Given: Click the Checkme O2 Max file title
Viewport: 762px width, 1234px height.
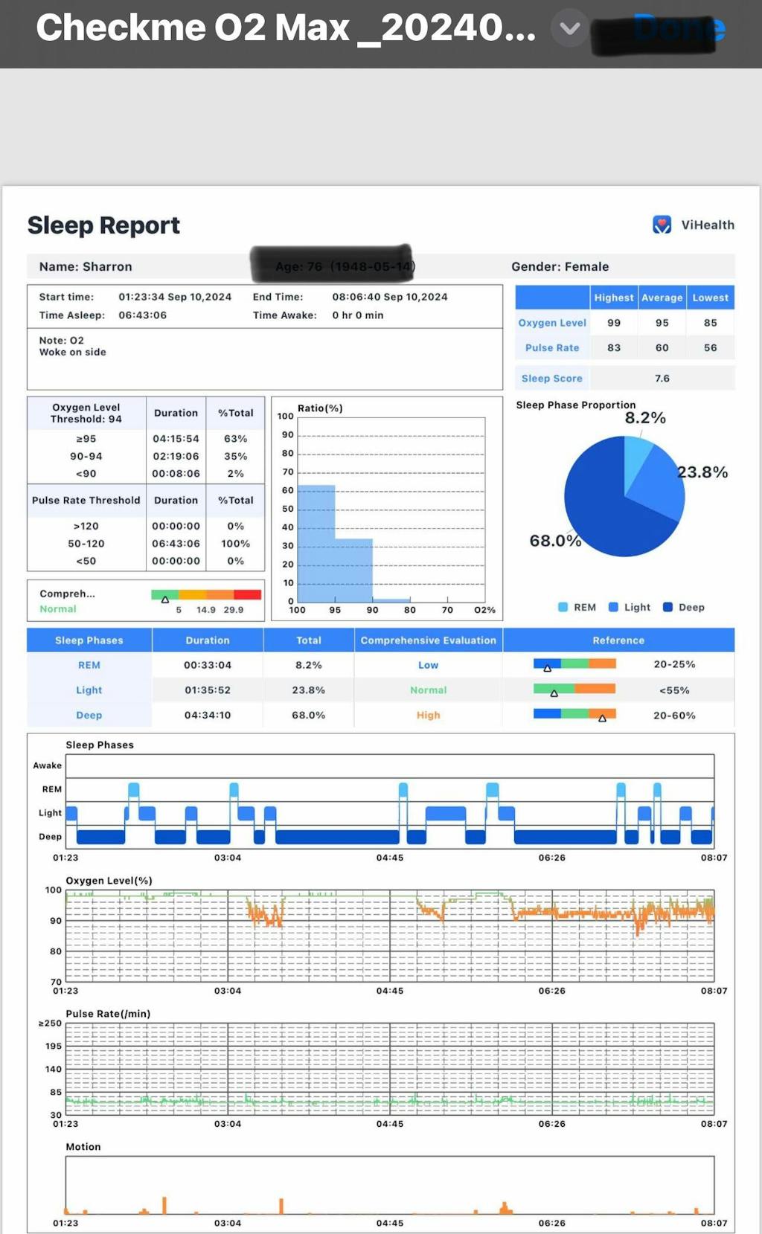Looking at the screenshot, I should [x=286, y=28].
